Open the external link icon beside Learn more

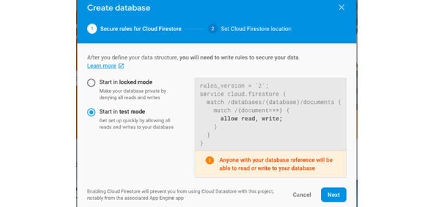tap(121, 66)
